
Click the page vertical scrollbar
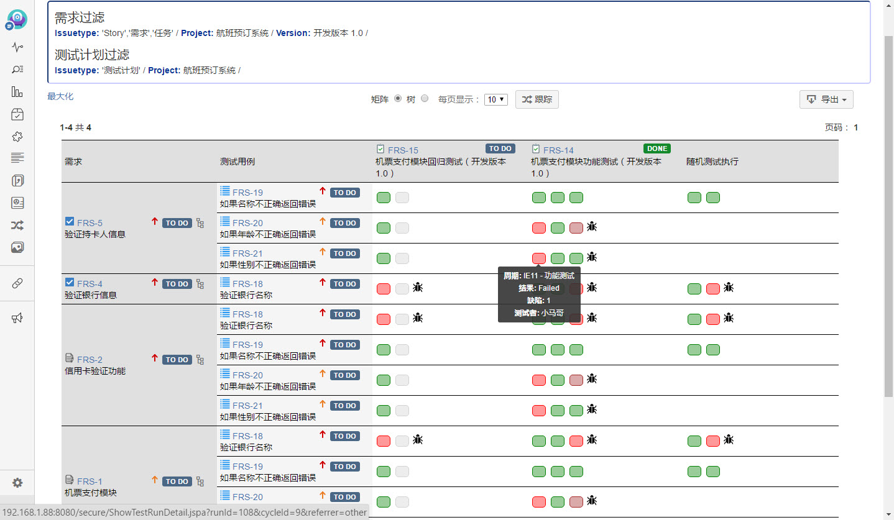coord(888,216)
